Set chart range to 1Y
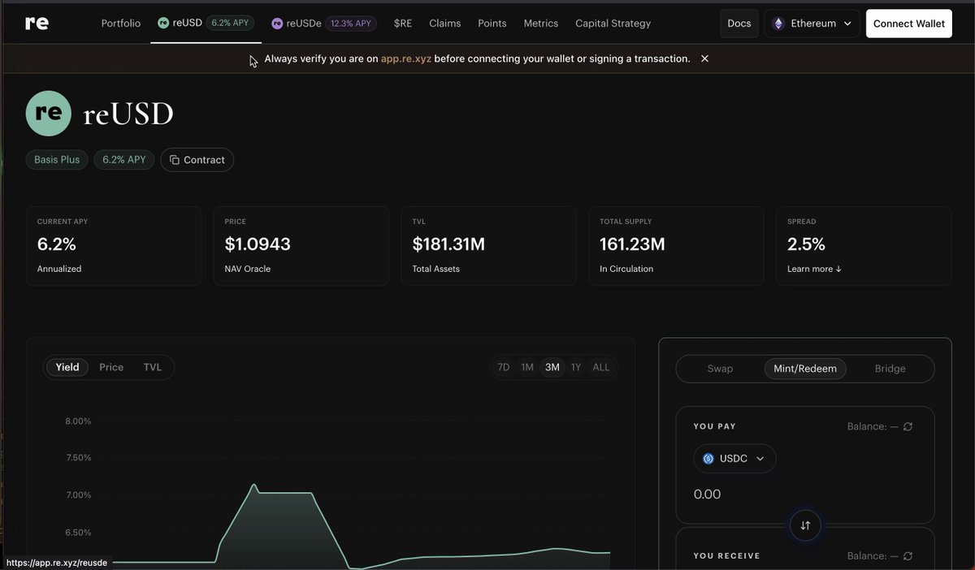Screen dimensions: 975x570 click(x=576, y=367)
